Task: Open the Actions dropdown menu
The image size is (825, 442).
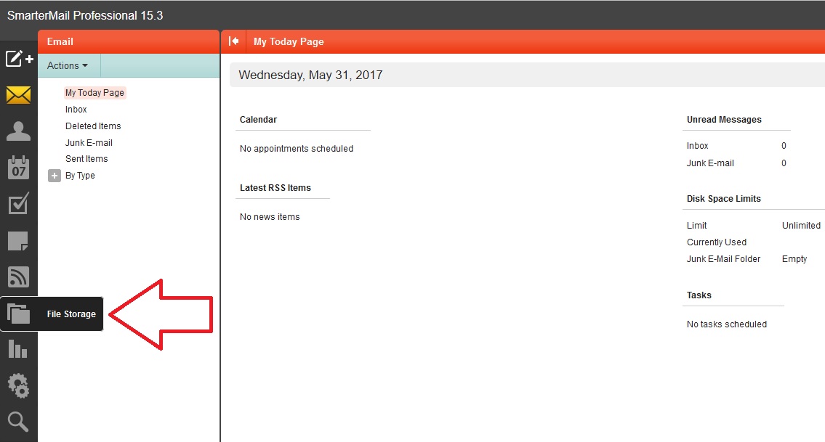Action: pos(68,65)
